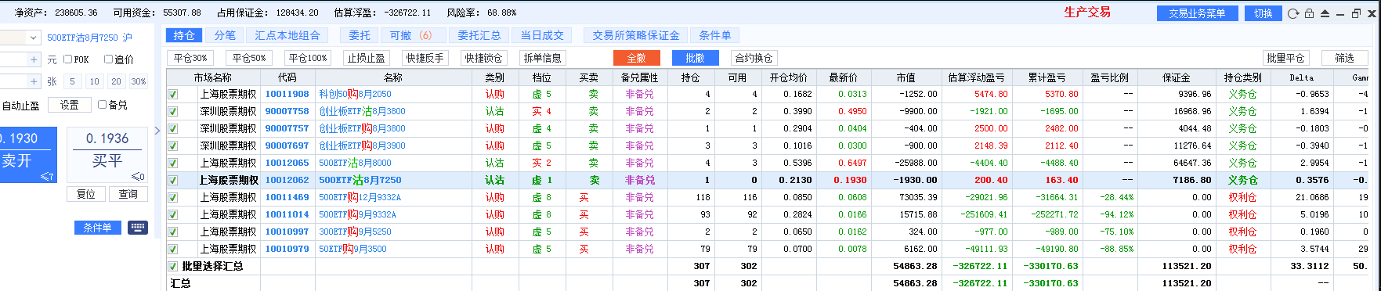Open the 交易所策略保证金 tab

(x=636, y=35)
